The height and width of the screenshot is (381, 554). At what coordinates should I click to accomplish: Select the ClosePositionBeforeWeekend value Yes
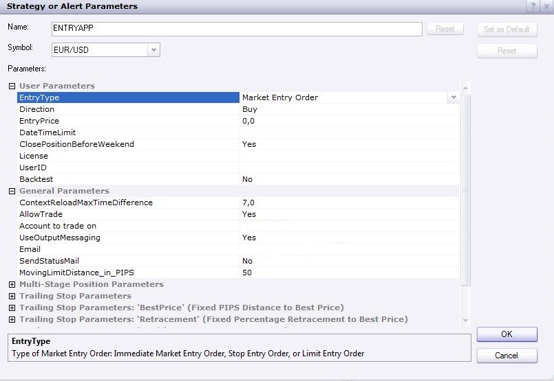pos(349,144)
